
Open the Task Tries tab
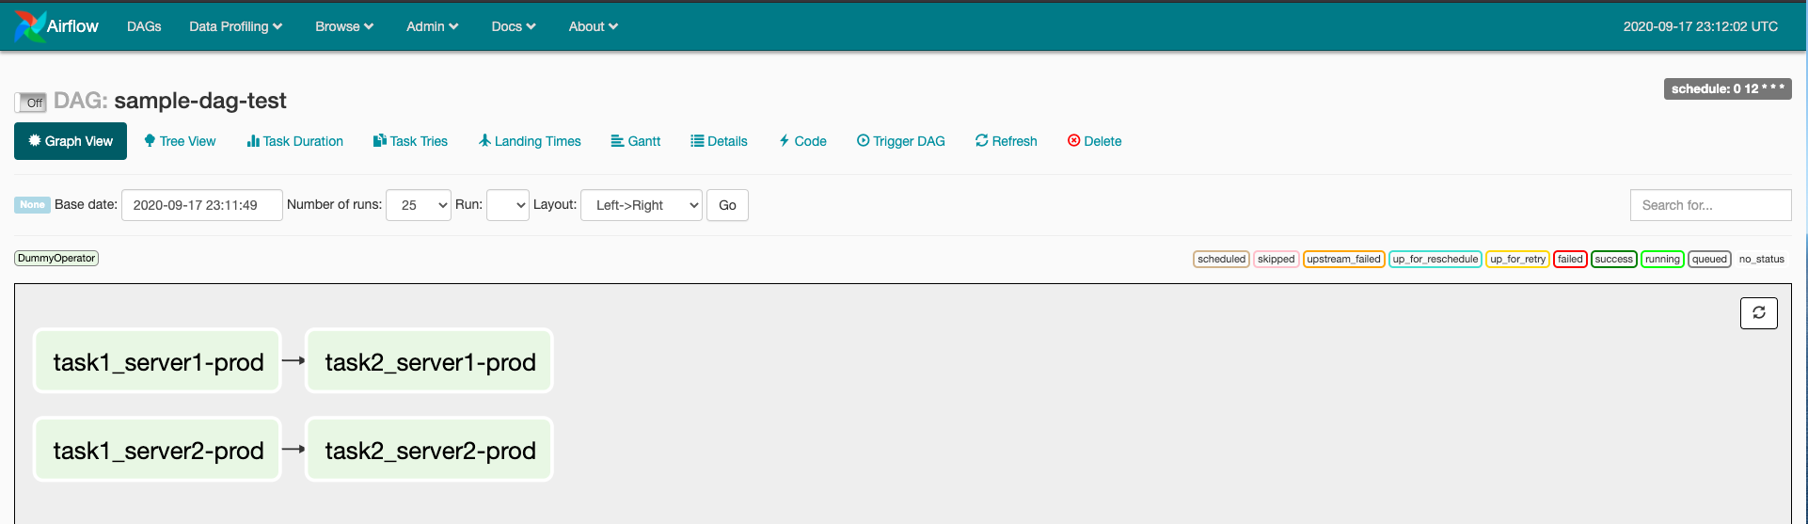(x=410, y=141)
